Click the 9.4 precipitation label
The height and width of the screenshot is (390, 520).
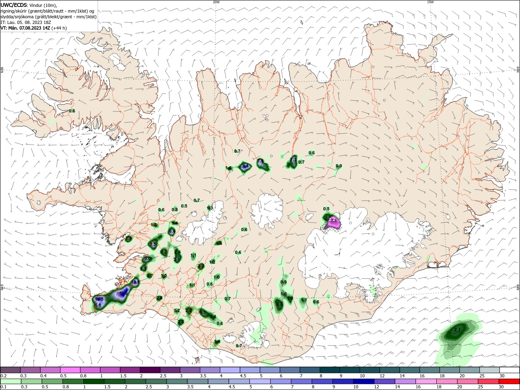[x=245, y=166]
